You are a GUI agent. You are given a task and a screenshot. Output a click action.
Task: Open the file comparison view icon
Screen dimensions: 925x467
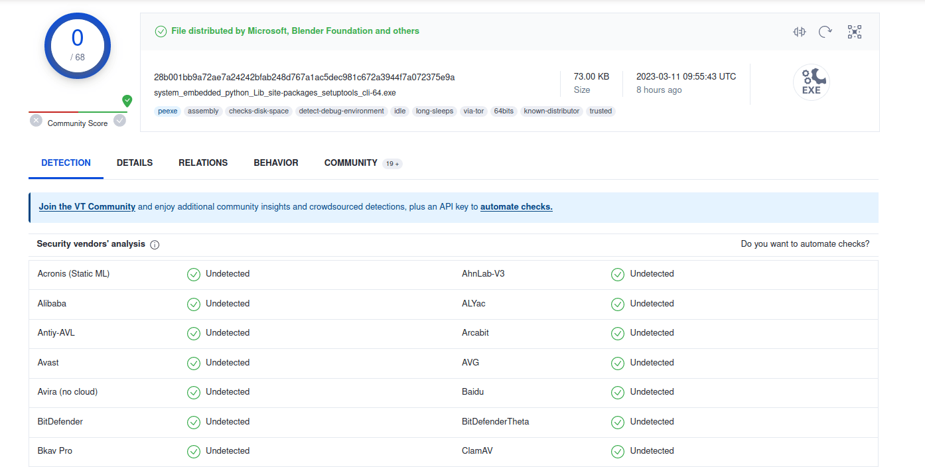(x=799, y=31)
